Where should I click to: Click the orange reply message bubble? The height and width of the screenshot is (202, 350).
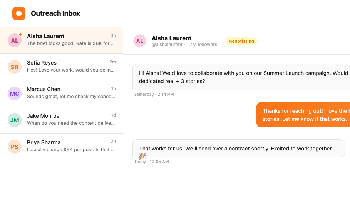tap(303, 115)
